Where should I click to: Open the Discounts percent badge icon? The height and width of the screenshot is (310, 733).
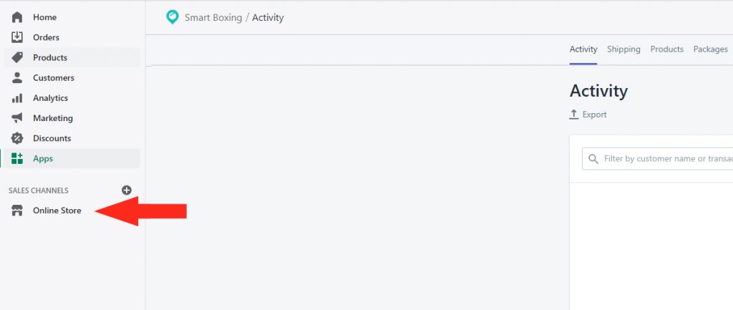pyautogui.click(x=17, y=138)
